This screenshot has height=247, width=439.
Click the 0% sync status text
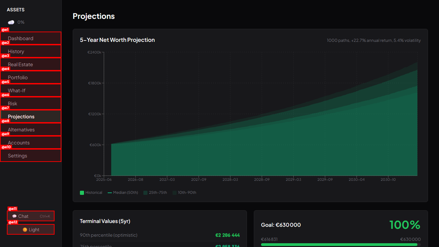[21, 22]
